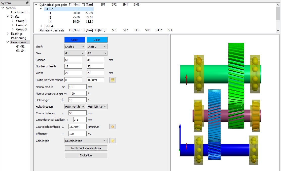Click the plus icon next to Calculation
Screen dimensions: 281x171
click(112, 141)
